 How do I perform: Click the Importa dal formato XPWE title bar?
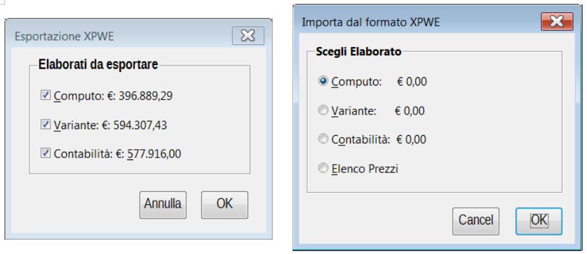pos(419,22)
